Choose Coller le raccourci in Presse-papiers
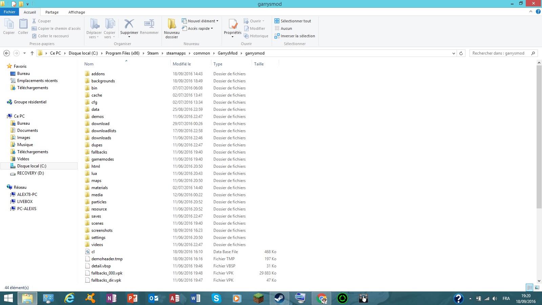This screenshot has height=305, width=542. pyautogui.click(x=50, y=36)
